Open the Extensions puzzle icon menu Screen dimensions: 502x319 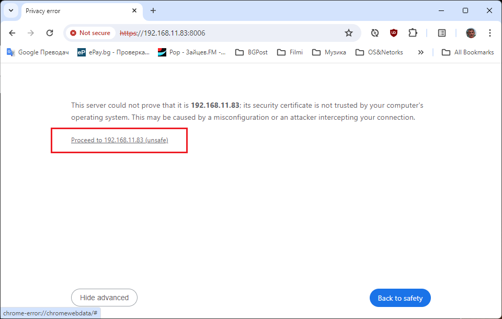point(413,33)
